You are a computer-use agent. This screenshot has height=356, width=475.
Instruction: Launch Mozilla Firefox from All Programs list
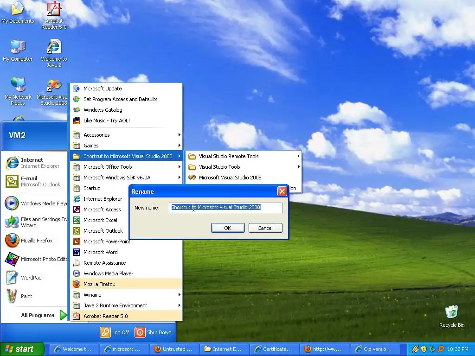(x=126, y=284)
